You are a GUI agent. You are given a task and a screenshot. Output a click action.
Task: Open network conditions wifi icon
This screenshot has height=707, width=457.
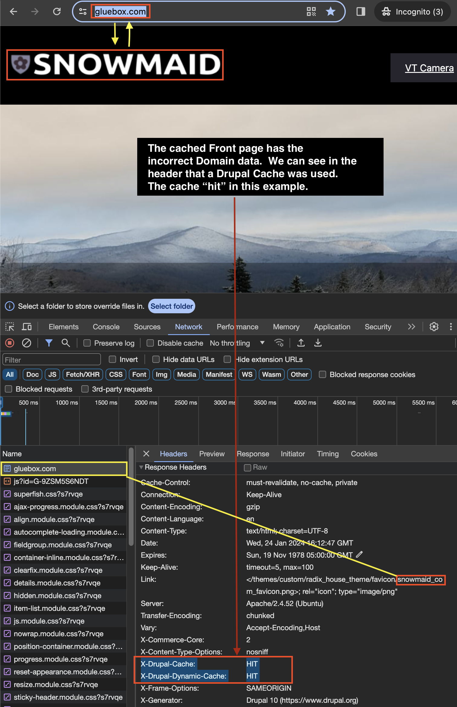pyautogui.click(x=279, y=343)
